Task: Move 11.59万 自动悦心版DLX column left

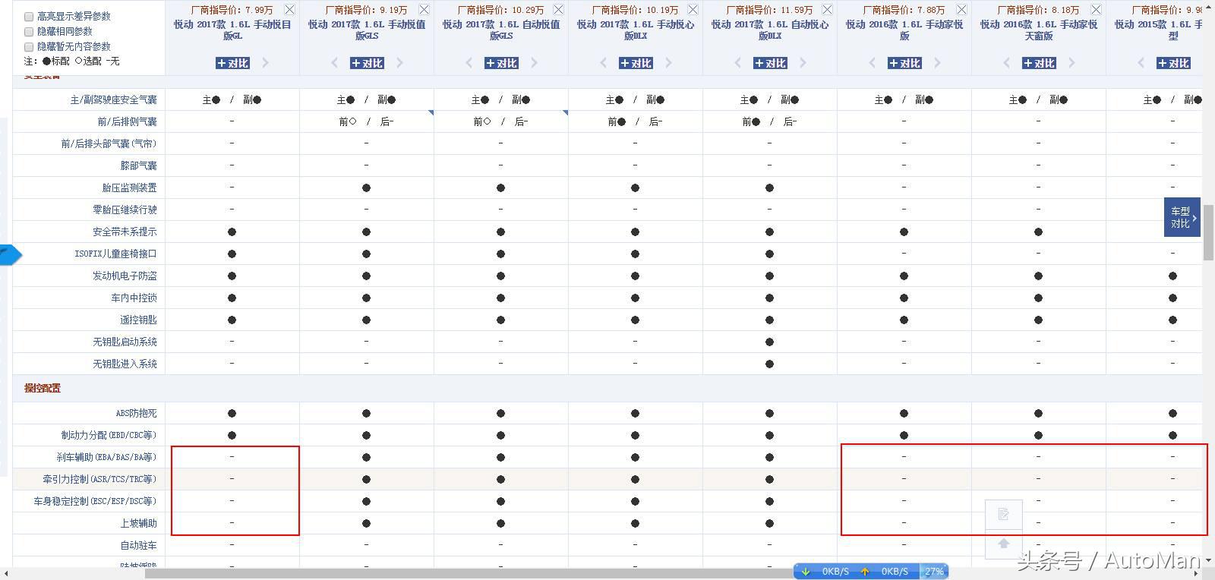Action: pos(737,63)
